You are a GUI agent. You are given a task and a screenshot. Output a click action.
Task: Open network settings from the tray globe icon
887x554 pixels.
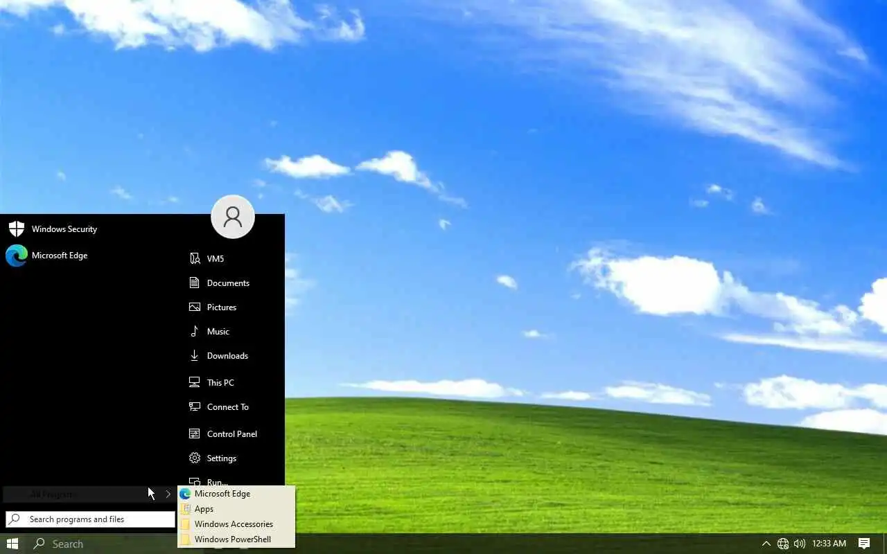tap(783, 544)
